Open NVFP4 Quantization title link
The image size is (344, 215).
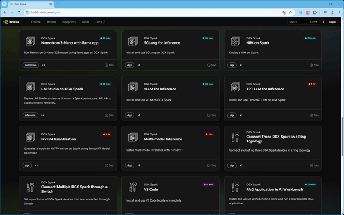pos(59,139)
